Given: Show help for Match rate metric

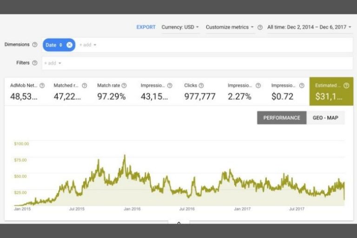Looking at the screenshot, I should [124, 86].
